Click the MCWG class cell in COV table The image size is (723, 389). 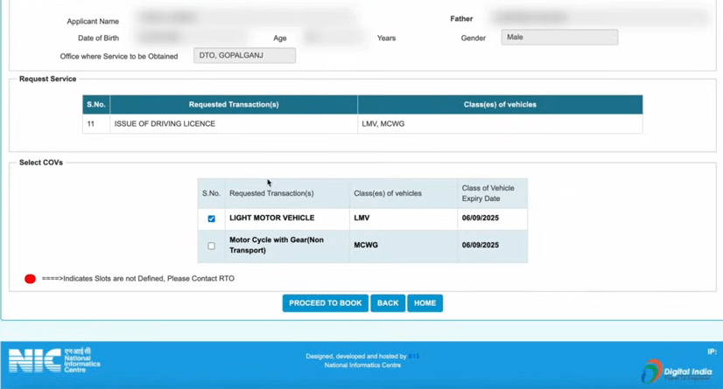pos(366,246)
